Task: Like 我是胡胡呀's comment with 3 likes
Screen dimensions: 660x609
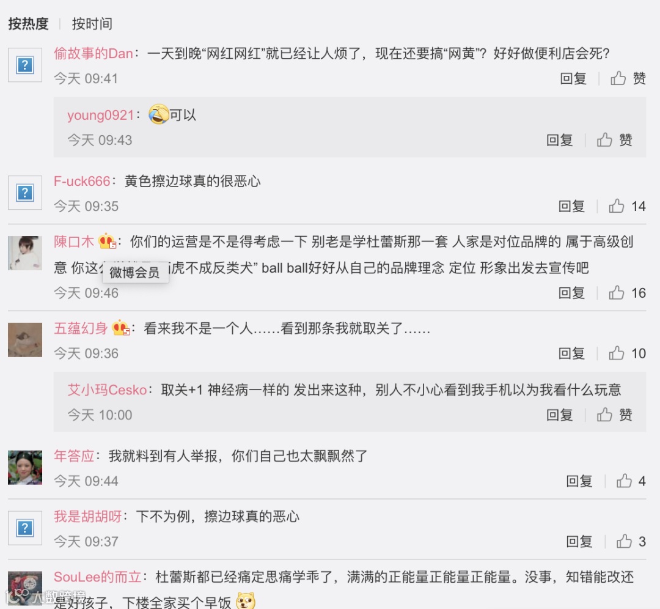Action: point(631,541)
